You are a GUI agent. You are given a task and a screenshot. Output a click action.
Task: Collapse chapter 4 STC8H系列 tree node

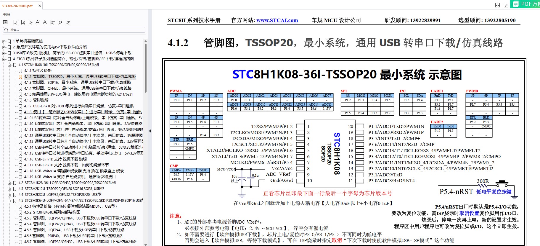(x=4, y=59)
